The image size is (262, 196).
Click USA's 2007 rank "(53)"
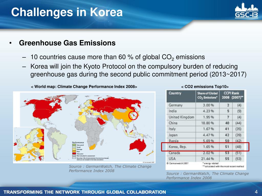click(238, 159)
